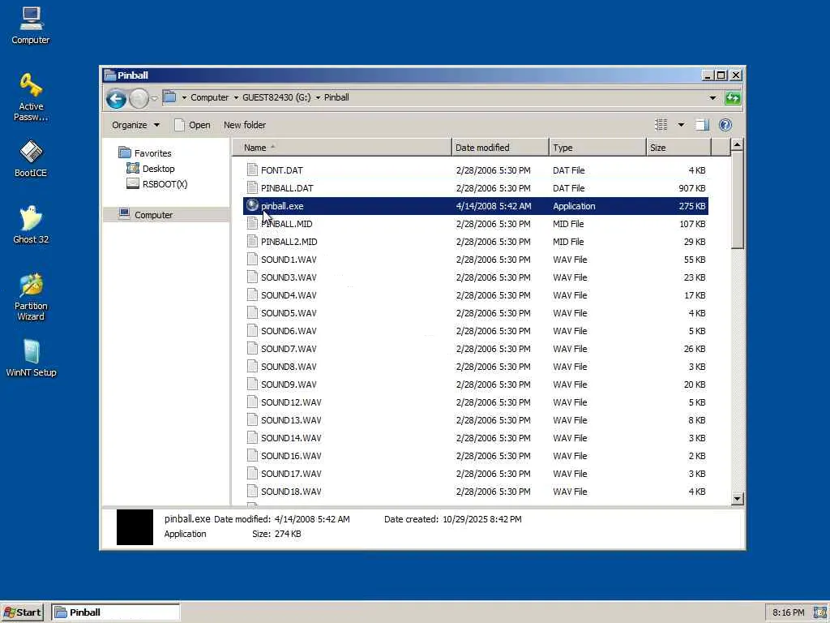Image resolution: width=830 pixels, height=623 pixels.
Task: Click the 907 KB size cell
Action: click(x=692, y=188)
